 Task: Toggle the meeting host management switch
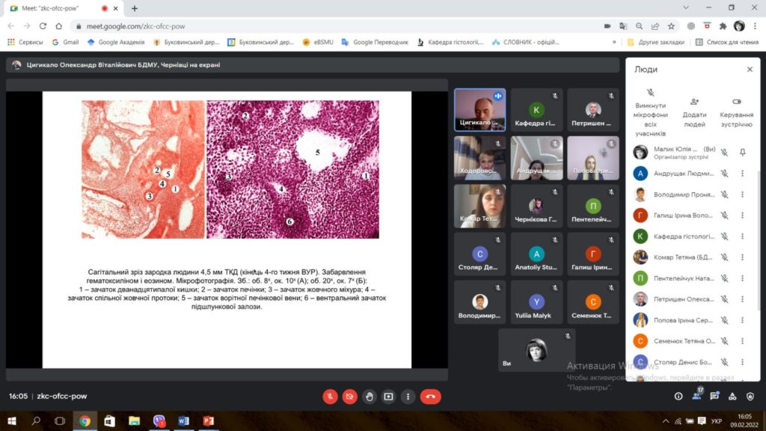pos(736,102)
